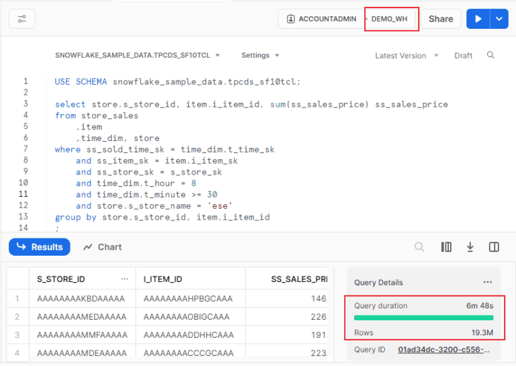This screenshot has width=516, height=366.
Task: Click the Share button
Action: (441, 19)
